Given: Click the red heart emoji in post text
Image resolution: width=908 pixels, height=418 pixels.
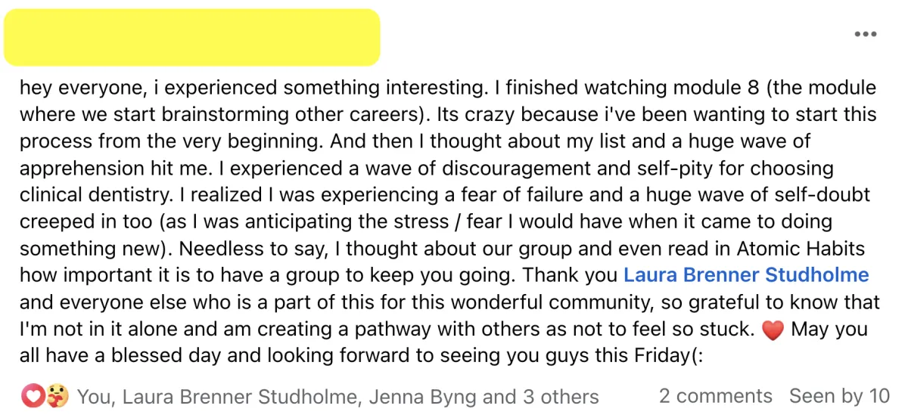Looking at the screenshot, I should tap(773, 331).
